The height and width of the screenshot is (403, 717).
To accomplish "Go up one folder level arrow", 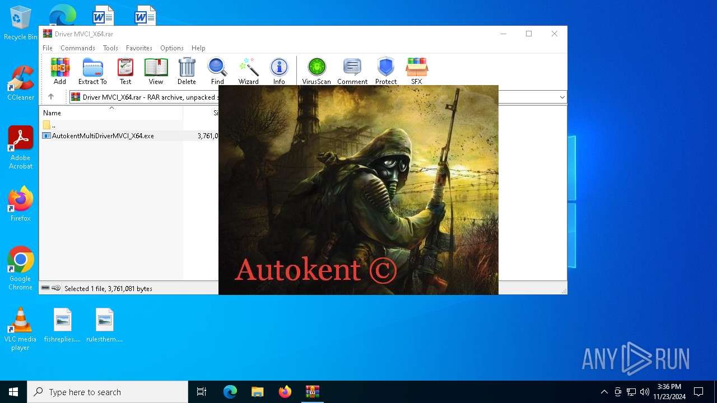I will click(51, 97).
